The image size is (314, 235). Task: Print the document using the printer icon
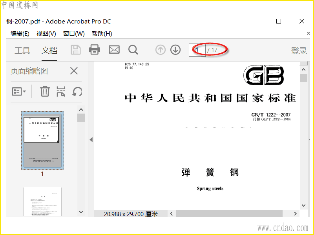(x=95, y=50)
